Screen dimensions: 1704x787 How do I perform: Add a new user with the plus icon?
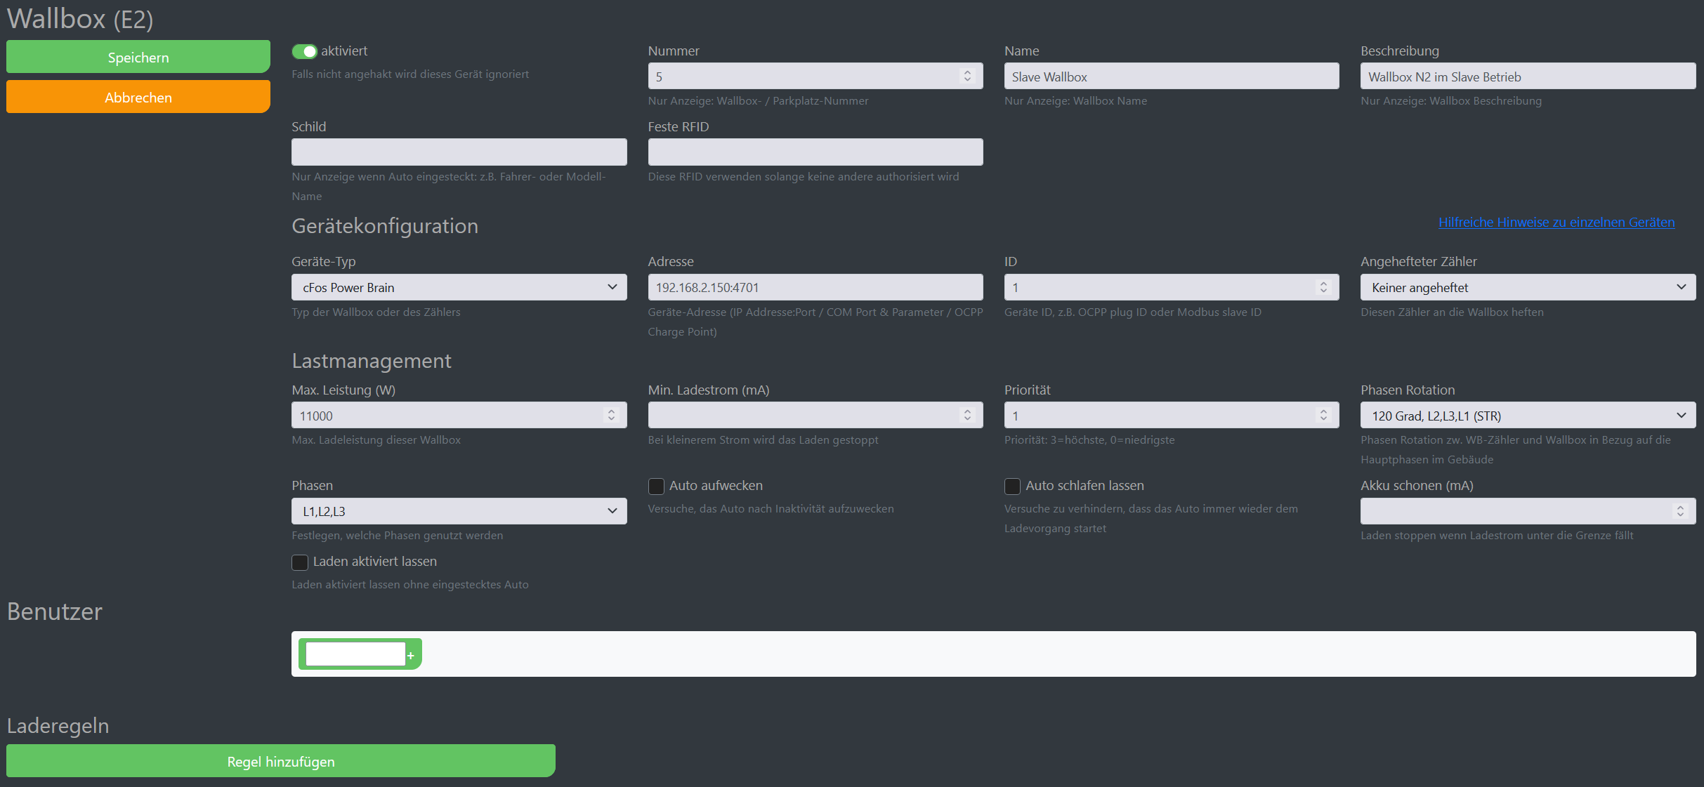[x=411, y=654]
